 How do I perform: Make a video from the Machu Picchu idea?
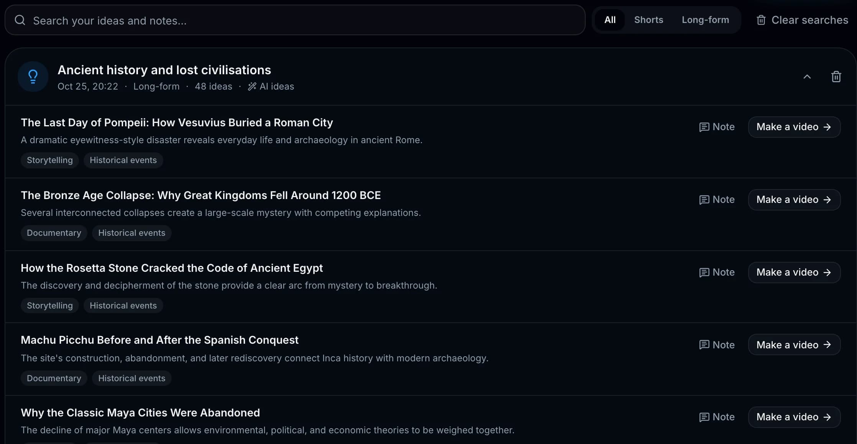click(x=794, y=345)
